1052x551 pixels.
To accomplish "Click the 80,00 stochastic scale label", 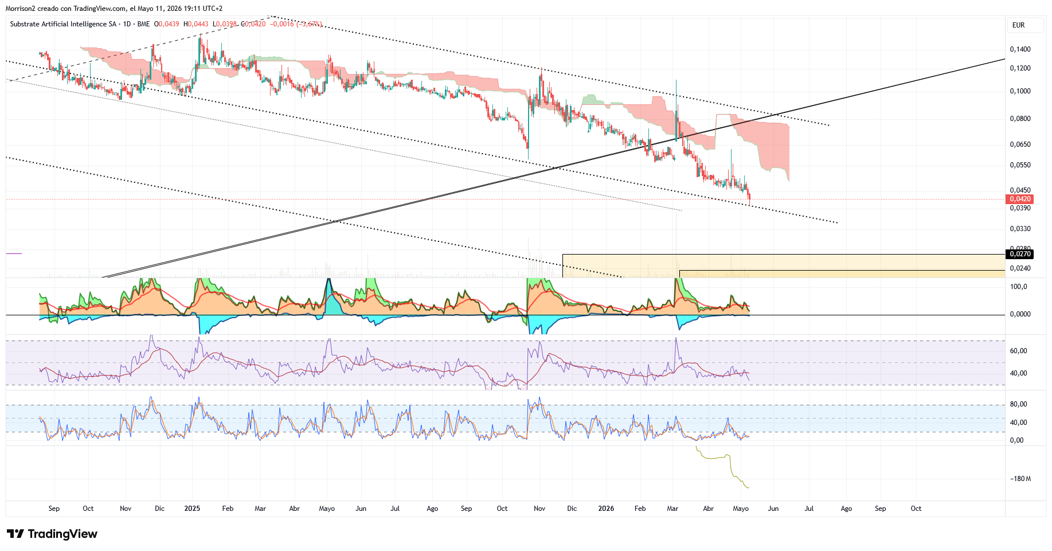I will (1018, 404).
